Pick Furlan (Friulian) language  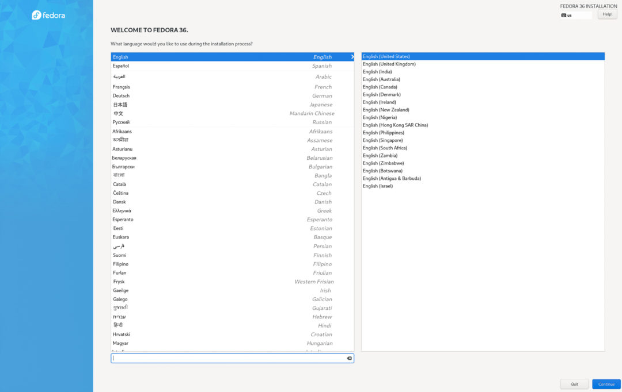point(233,273)
